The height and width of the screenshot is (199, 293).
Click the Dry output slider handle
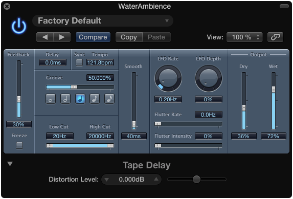coord(244,108)
